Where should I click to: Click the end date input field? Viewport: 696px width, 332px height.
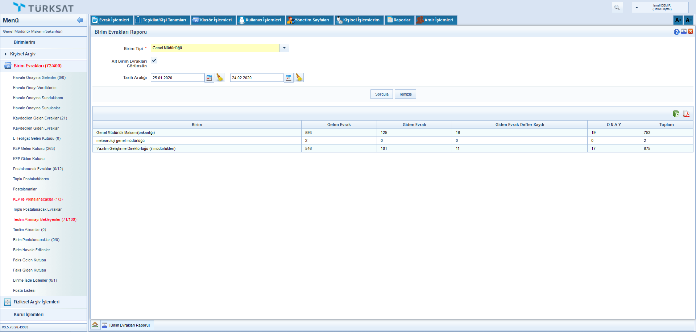257,78
